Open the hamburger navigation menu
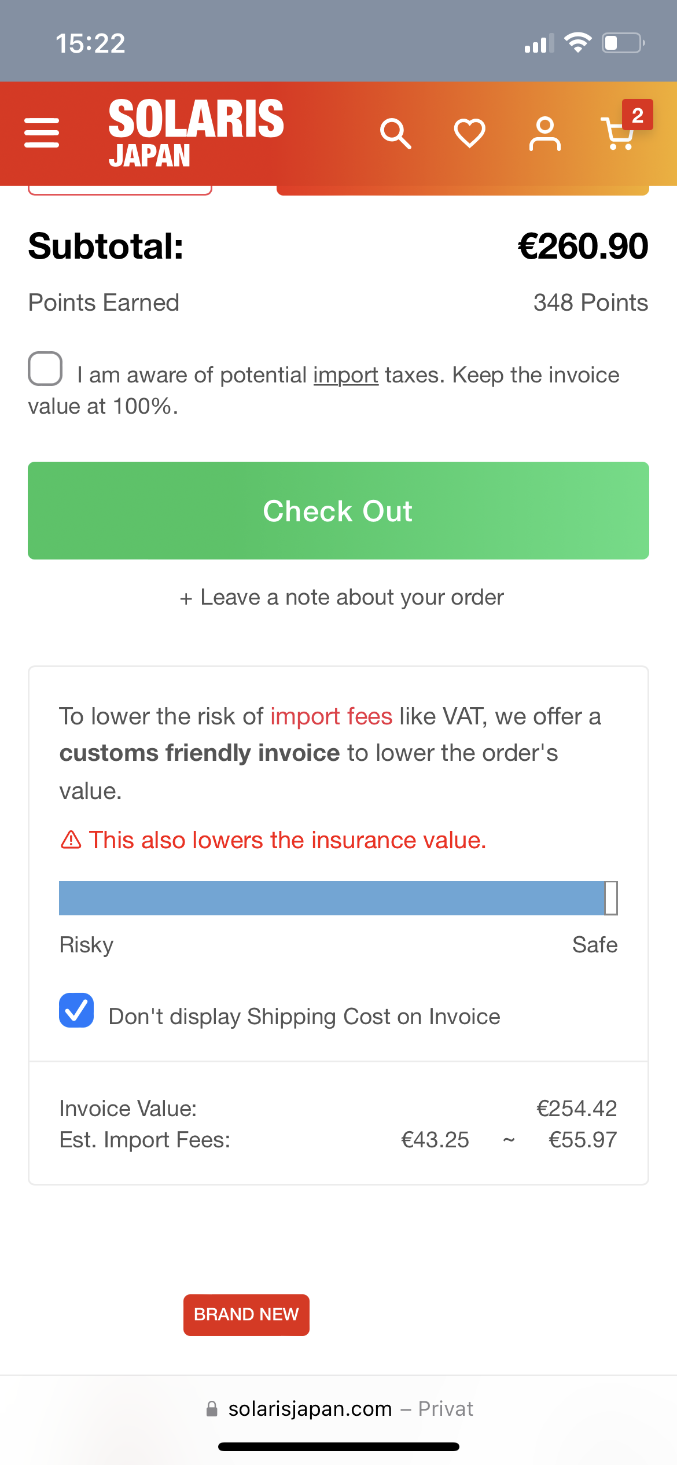This screenshot has width=677, height=1465. pos(42,133)
